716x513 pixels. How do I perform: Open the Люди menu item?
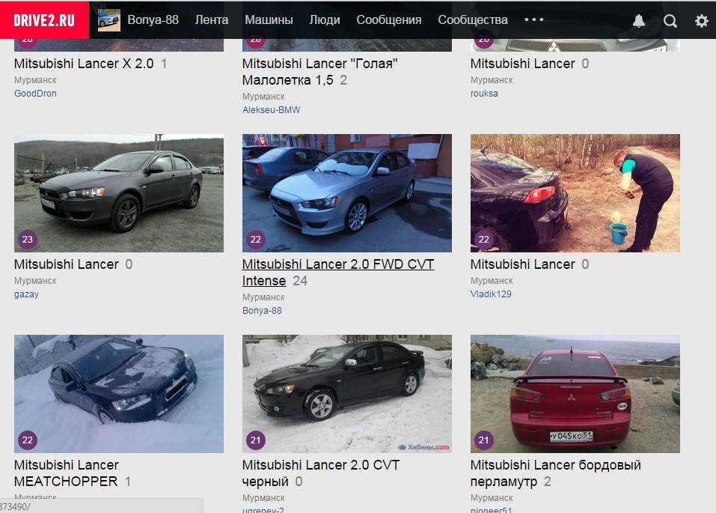pyautogui.click(x=325, y=19)
